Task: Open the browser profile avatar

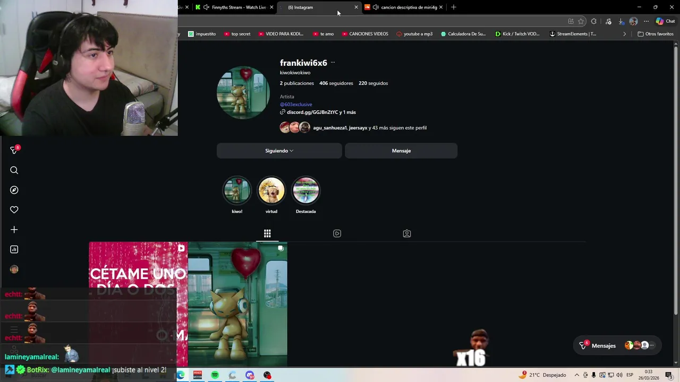Action: [x=633, y=21]
